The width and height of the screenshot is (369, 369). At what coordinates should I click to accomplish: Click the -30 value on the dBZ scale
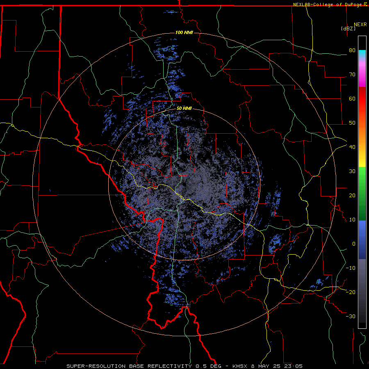tap(351, 316)
